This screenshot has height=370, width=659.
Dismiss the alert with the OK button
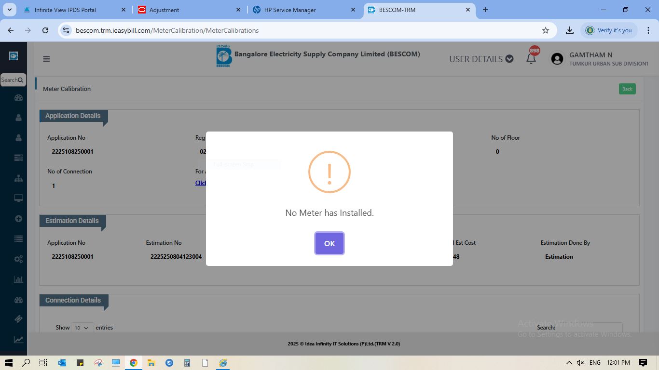[329, 243]
